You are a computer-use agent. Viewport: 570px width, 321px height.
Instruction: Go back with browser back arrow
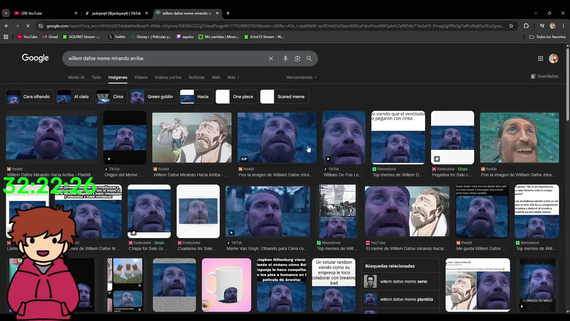tap(6, 26)
